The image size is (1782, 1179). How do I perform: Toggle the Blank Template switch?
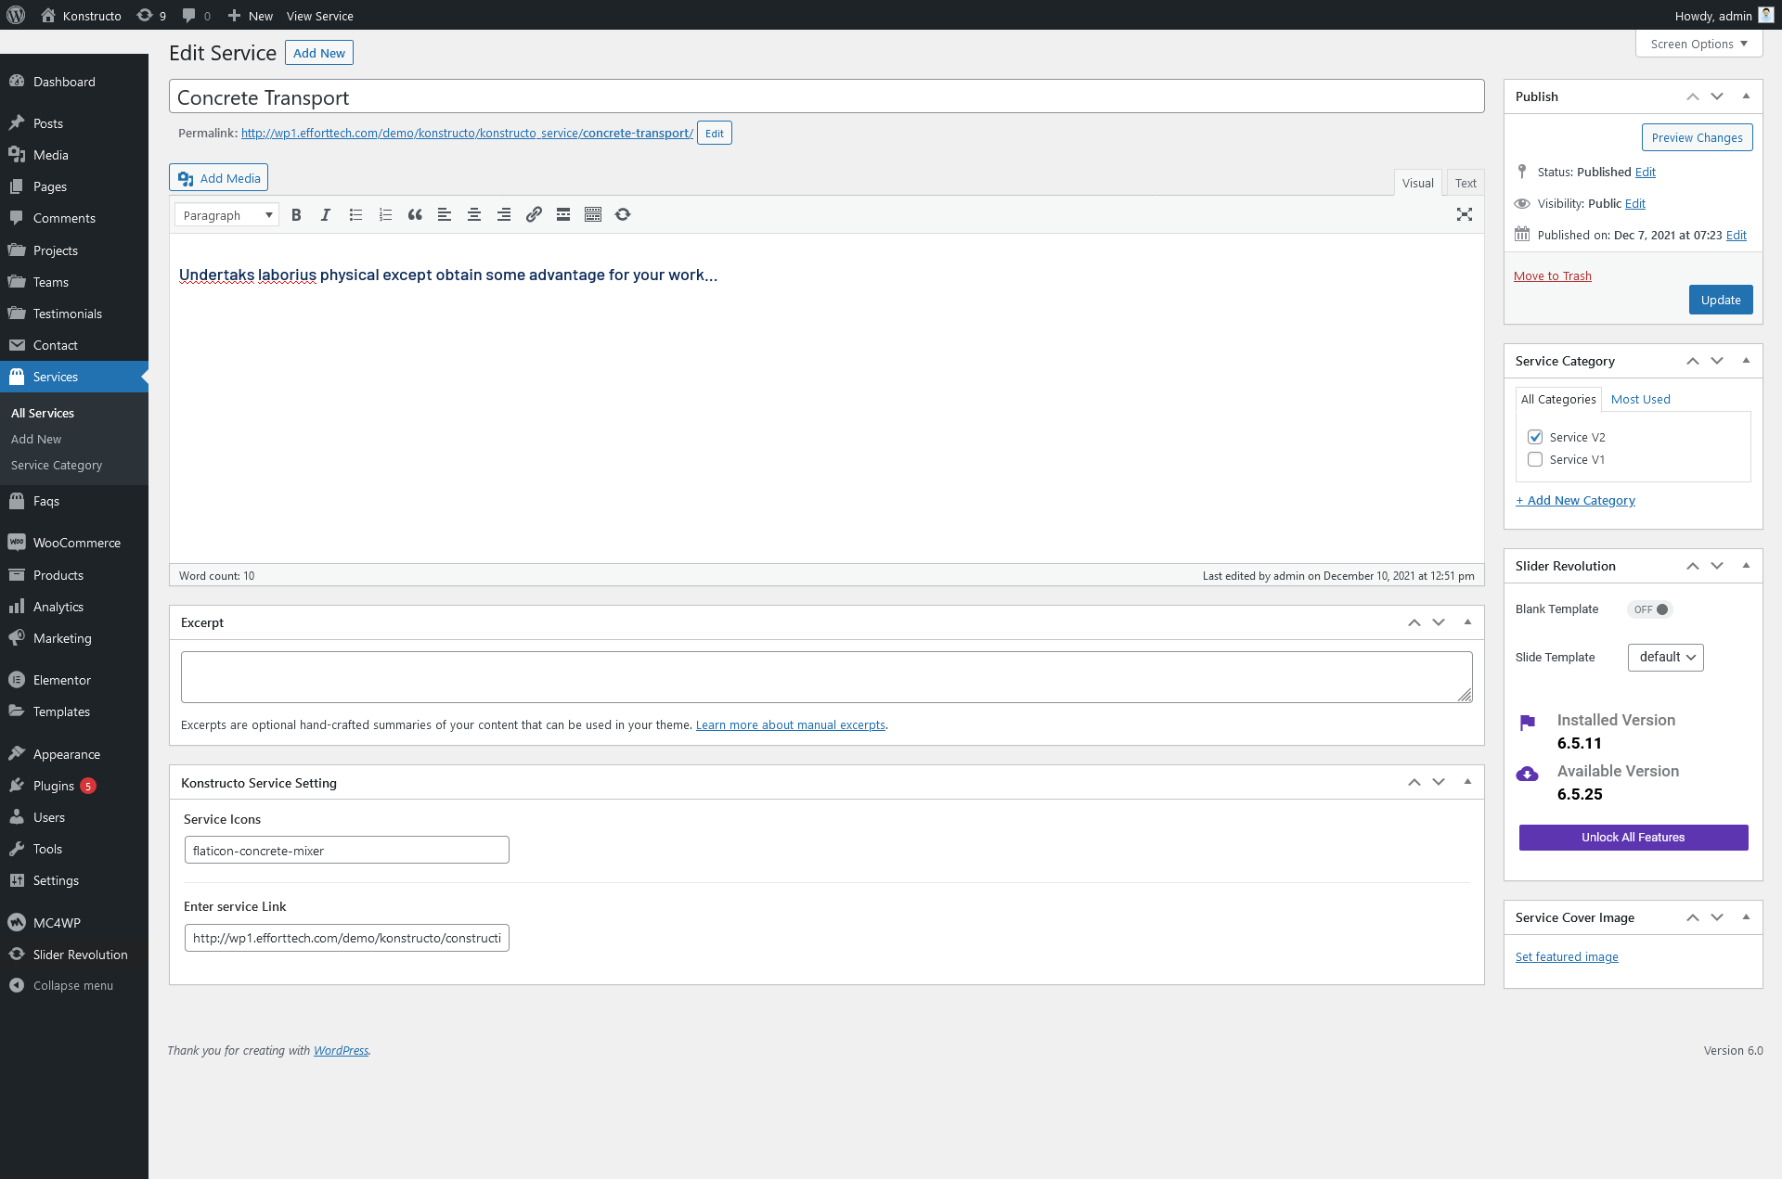pos(1650,609)
